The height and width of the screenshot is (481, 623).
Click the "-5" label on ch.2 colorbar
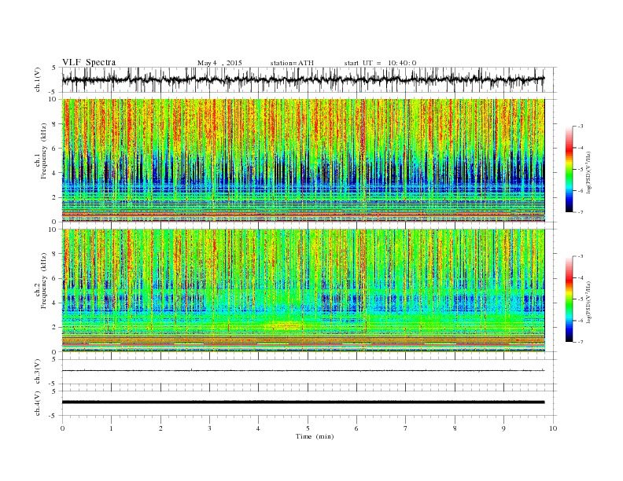581,299
